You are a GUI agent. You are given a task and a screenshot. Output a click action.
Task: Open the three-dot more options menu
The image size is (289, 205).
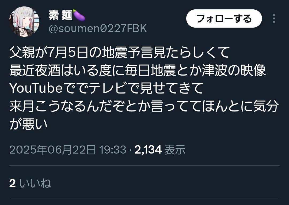coord(274,18)
